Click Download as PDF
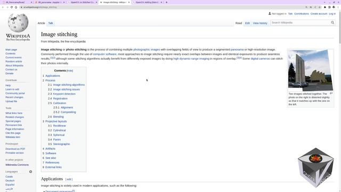341x192 pixels. (x=15, y=149)
